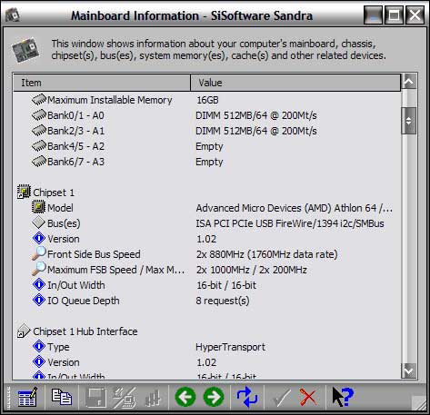Click the value 8 request(s)
This screenshot has width=430, height=415.
tap(223, 301)
